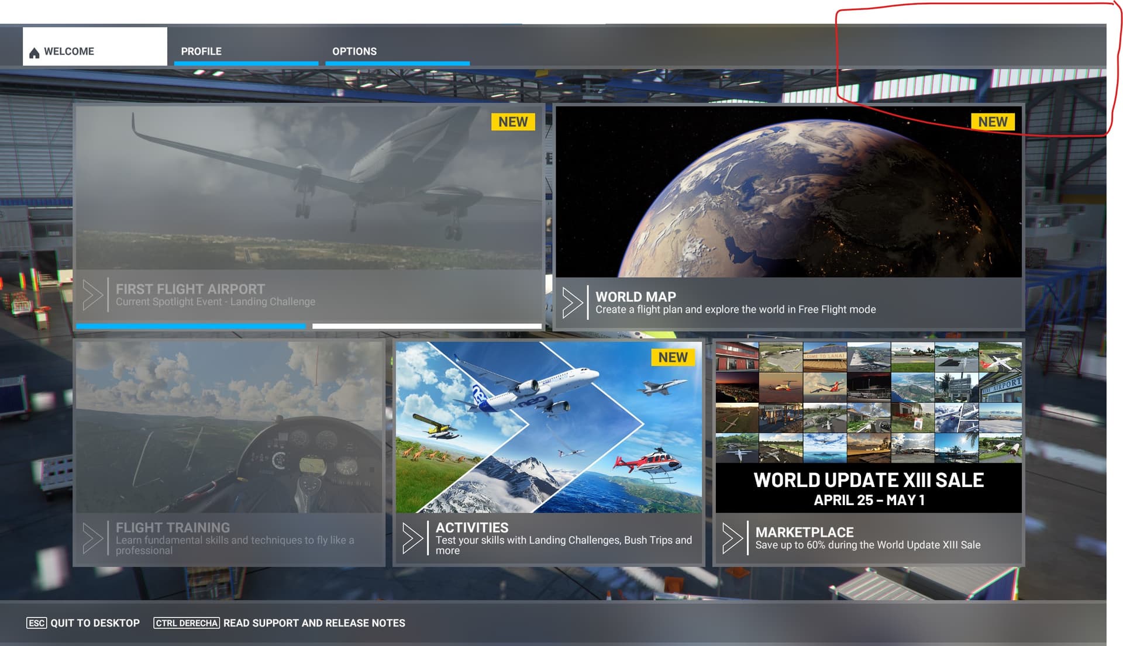Select the arrow icon on Flight Training tile

pos(94,537)
